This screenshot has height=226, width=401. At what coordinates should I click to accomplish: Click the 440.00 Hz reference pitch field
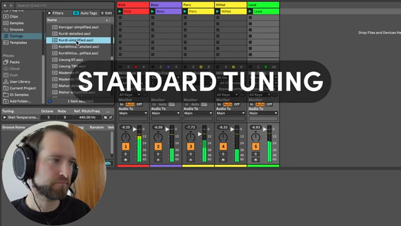[87, 117]
